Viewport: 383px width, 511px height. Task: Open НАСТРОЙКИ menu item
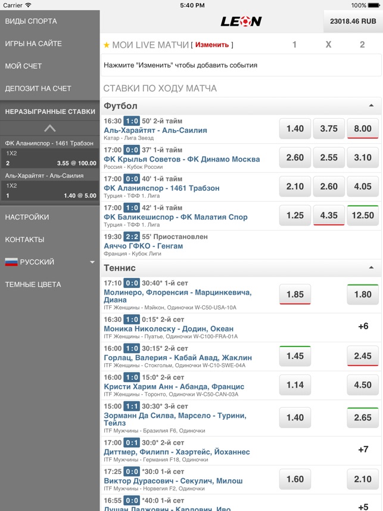(27, 217)
